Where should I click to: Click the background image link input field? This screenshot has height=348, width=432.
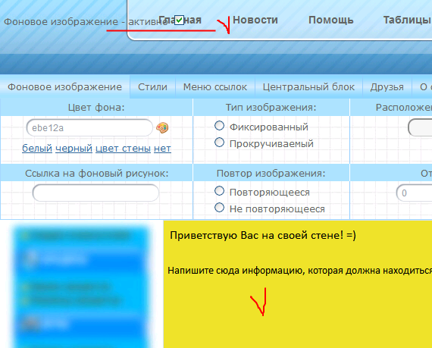click(95, 193)
